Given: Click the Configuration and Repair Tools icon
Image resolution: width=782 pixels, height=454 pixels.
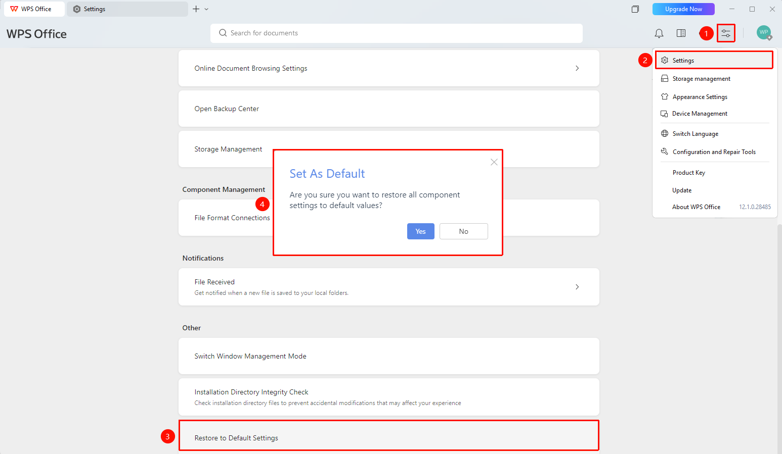Looking at the screenshot, I should (665, 152).
